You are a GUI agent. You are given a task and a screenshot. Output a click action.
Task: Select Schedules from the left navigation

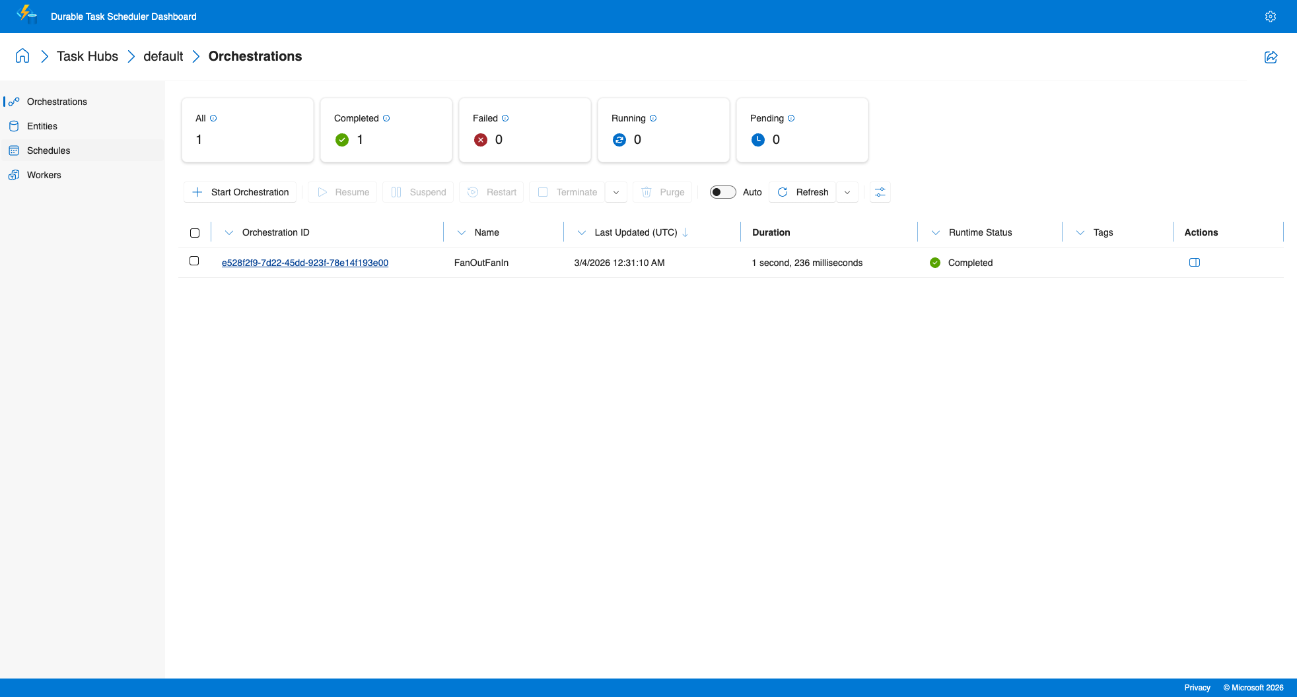(x=49, y=150)
